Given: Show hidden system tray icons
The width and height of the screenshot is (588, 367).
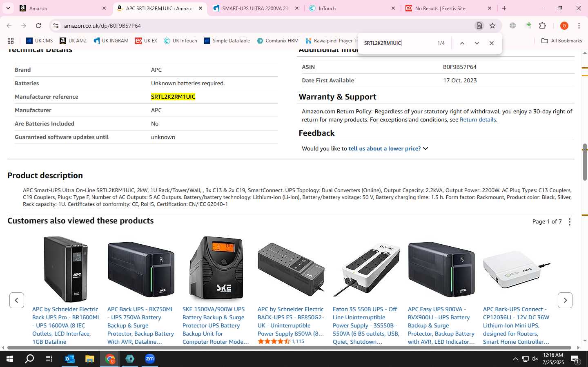Looking at the screenshot, I should (515, 359).
